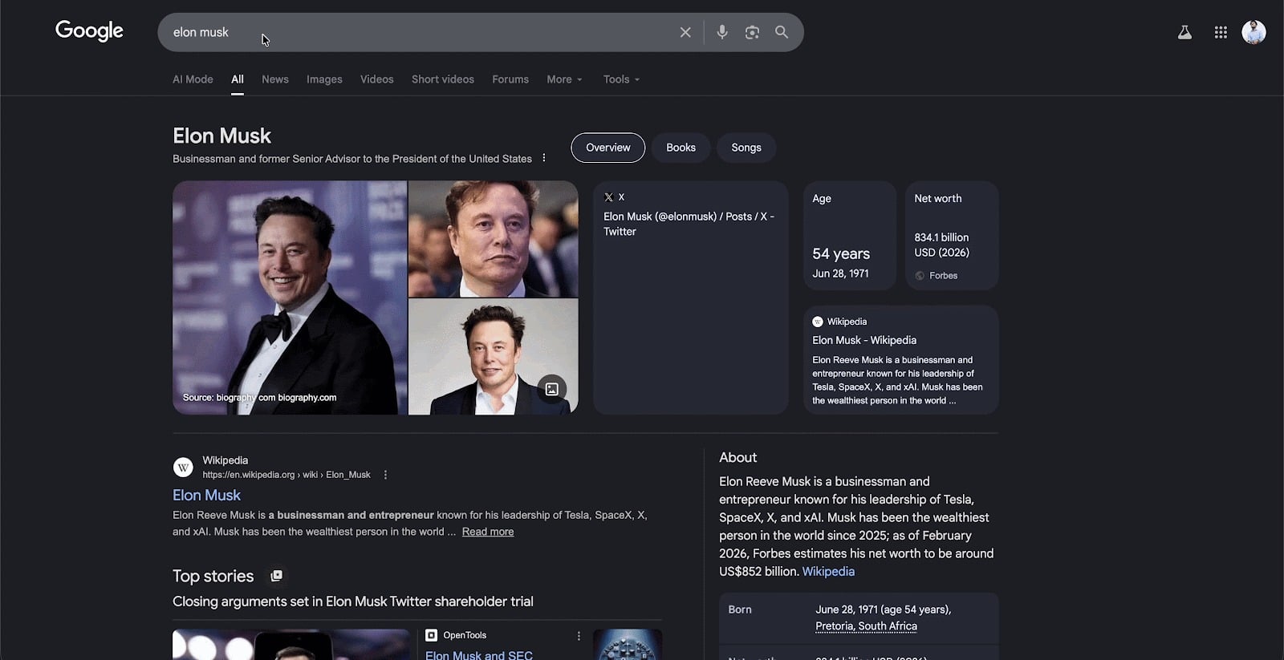Open the Tools dropdown

pyautogui.click(x=621, y=79)
